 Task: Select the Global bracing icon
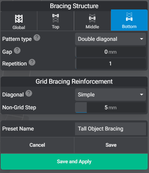(x=19, y=19)
